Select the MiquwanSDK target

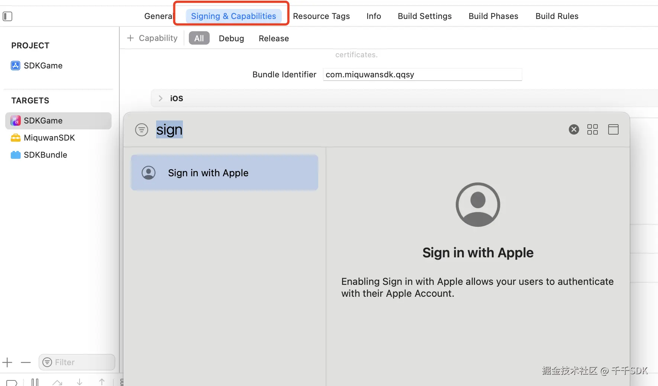(x=49, y=138)
